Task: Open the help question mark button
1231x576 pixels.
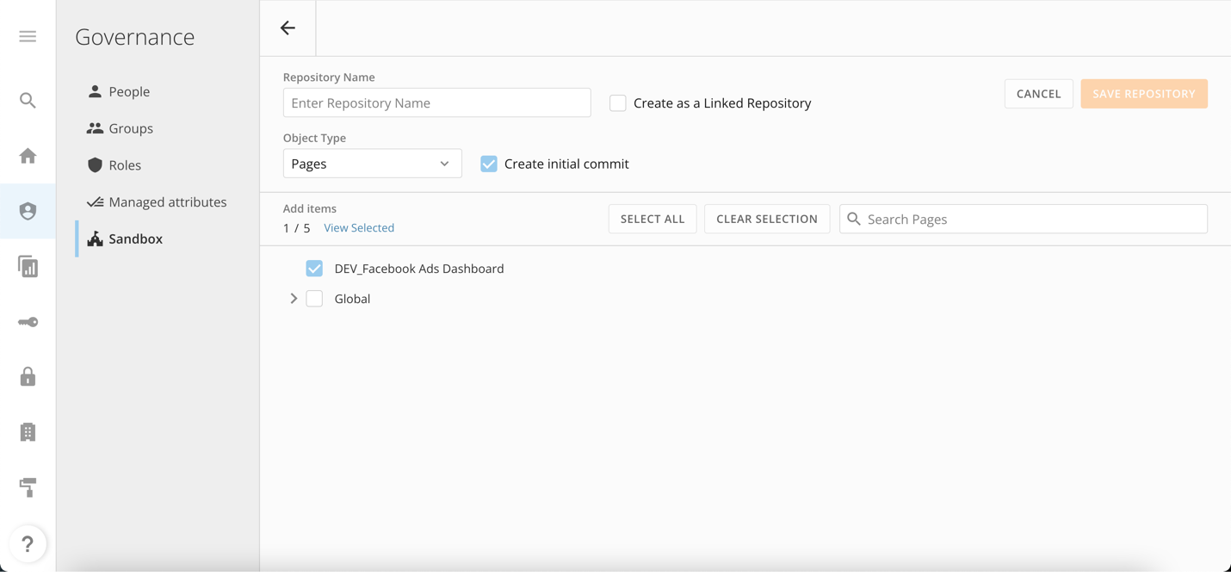Action: click(x=28, y=544)
